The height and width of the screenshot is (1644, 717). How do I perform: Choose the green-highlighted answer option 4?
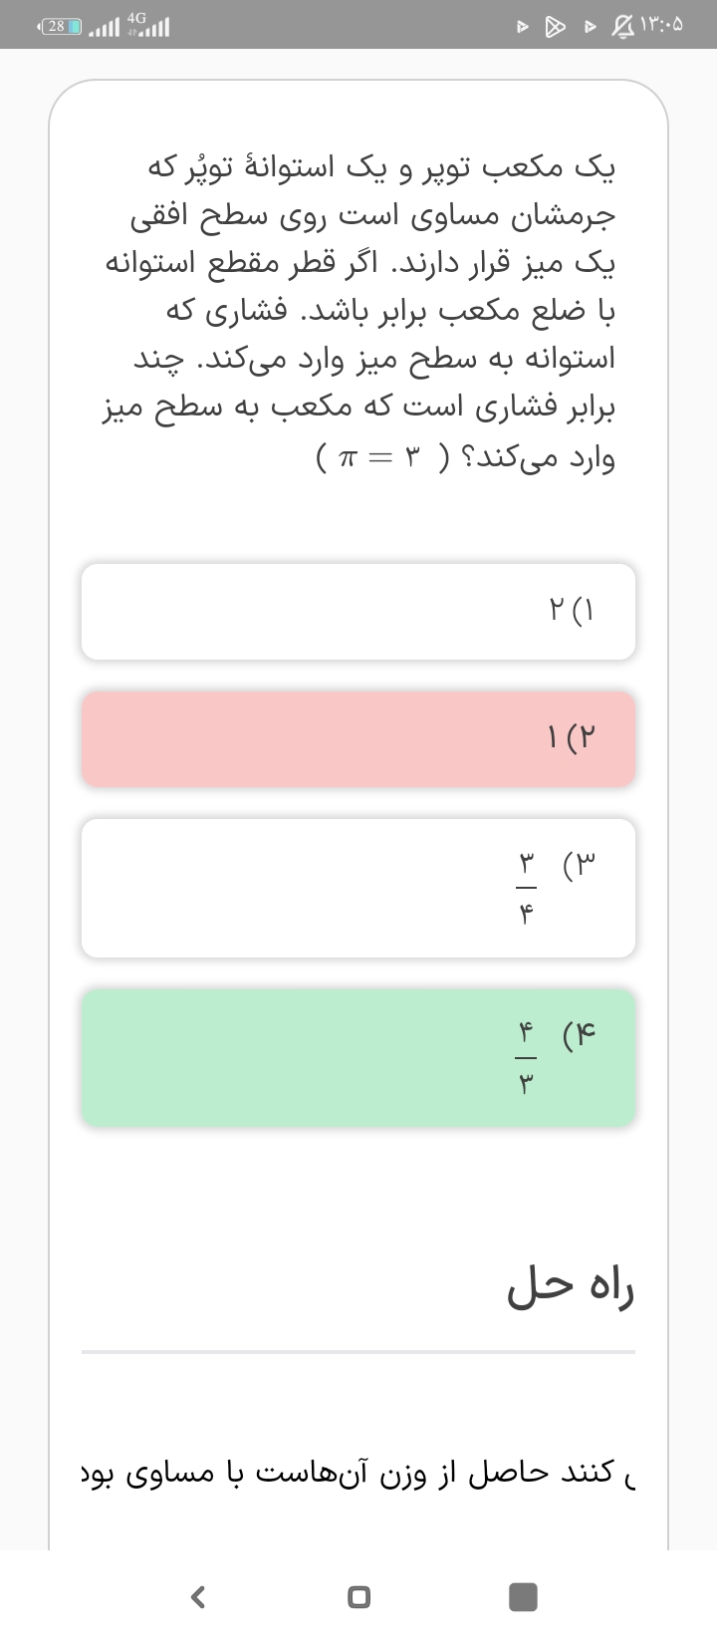358,1057
